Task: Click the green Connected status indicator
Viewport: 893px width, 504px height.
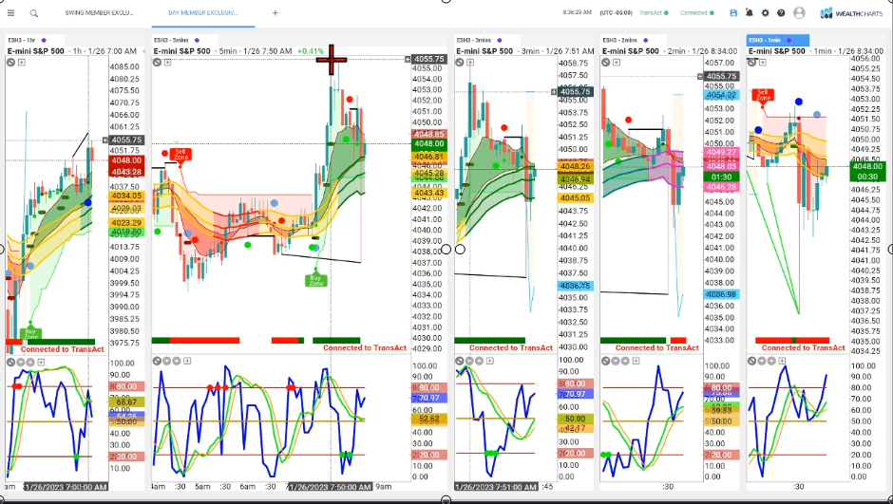Action: click(x=696, y=12)
